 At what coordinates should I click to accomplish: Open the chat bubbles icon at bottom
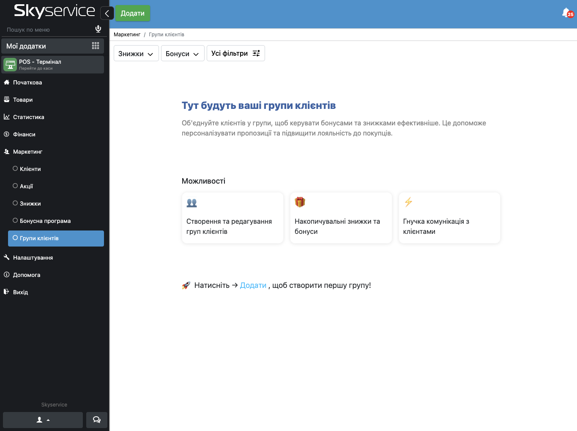(x=96, y=420)
